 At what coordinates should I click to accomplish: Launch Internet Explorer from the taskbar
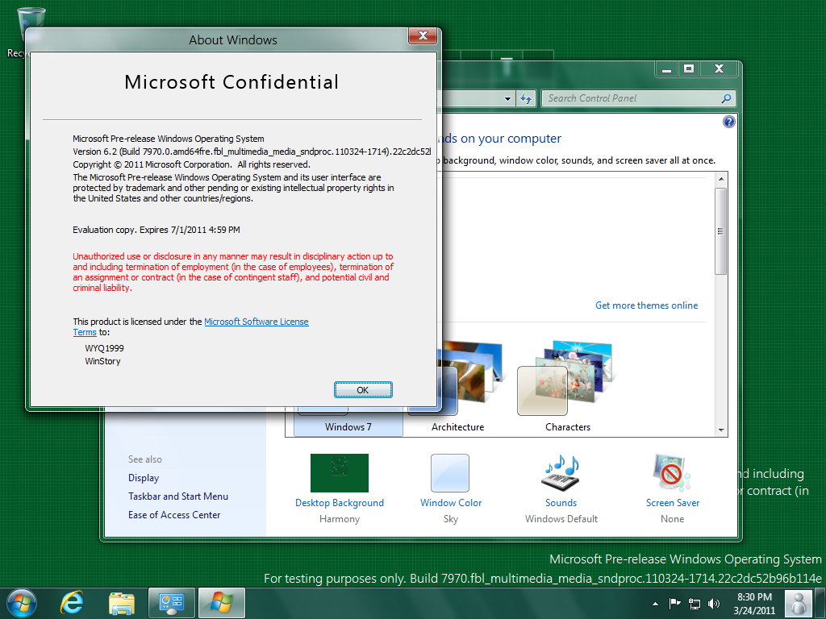[72, 603]
